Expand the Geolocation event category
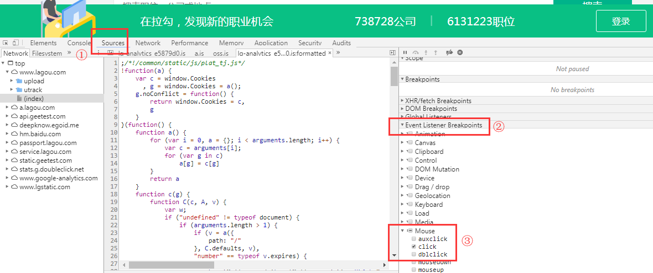This screenshot has width=653, height=273. point(402,195)
